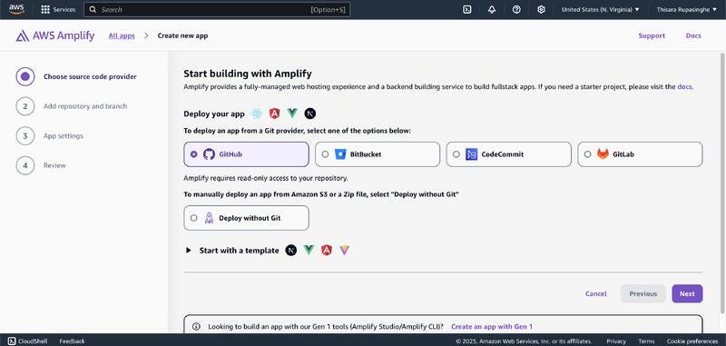This screenshot has height=346, width=726.
Task: Open the Privacy footer link
Action: pyautogui.click(x=616, y=341)
